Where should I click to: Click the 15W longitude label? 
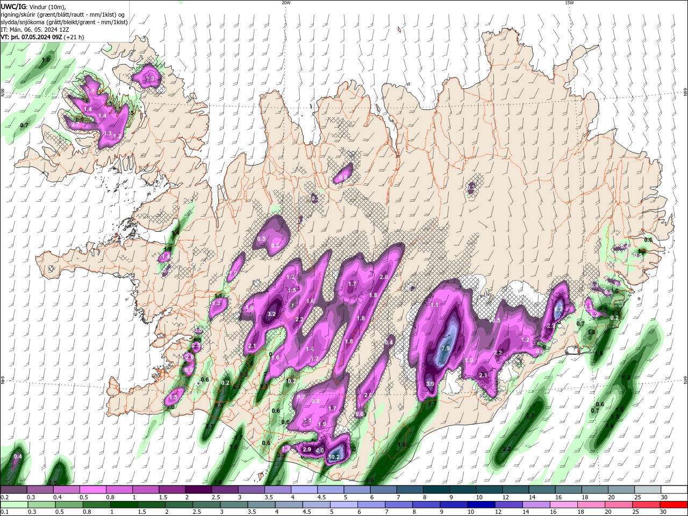click(x=569, y=3)
